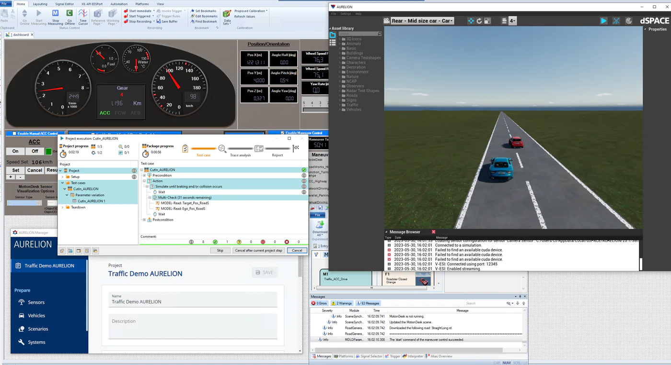Click Cancel after current project step
The height and width of the screenshot is (365, 671).
pyautogui.click(x=258, y=250)
